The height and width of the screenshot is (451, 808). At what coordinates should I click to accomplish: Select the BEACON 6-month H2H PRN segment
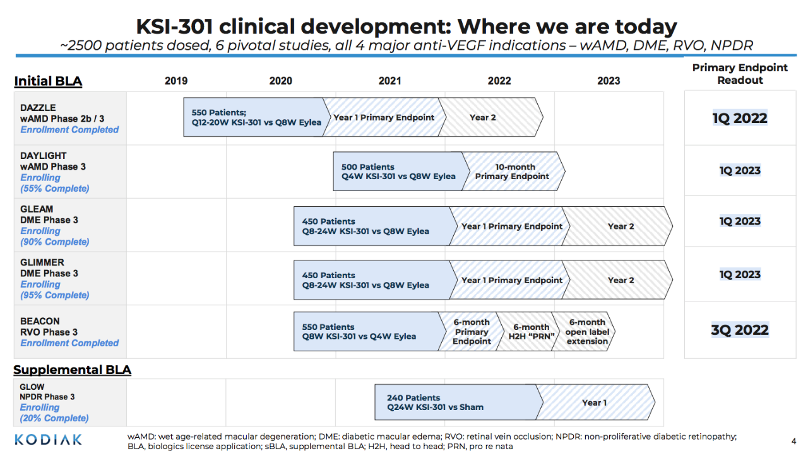526,332
